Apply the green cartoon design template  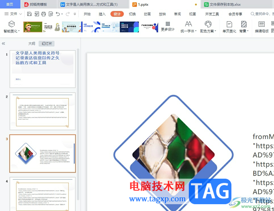(x=33, y=27)
